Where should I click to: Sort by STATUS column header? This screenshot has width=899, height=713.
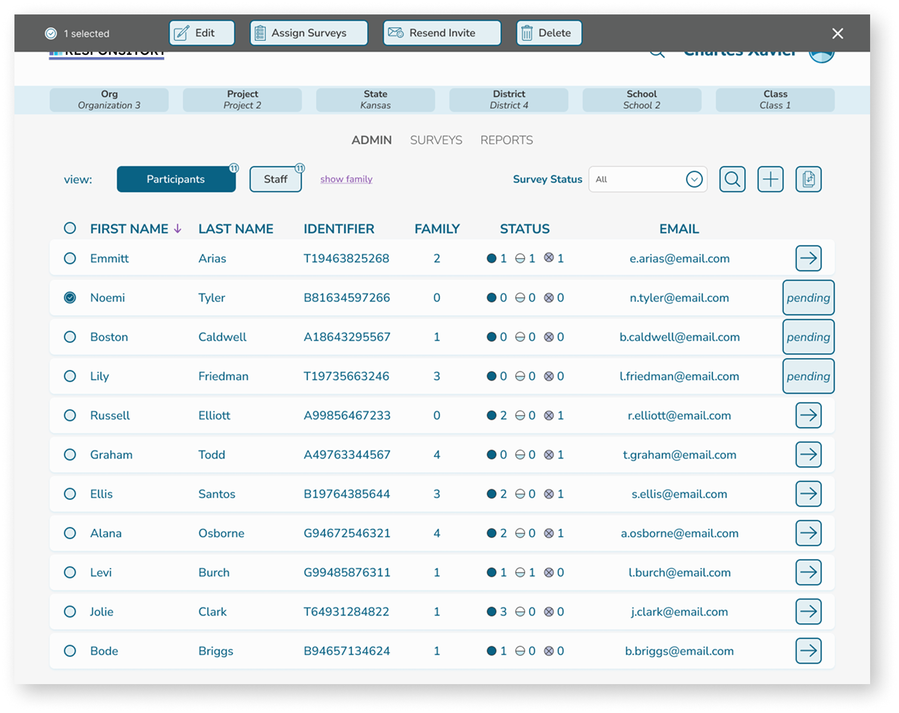525,229
